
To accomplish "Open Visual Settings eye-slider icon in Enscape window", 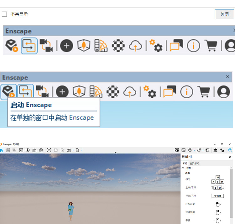I will coord(215,150).
